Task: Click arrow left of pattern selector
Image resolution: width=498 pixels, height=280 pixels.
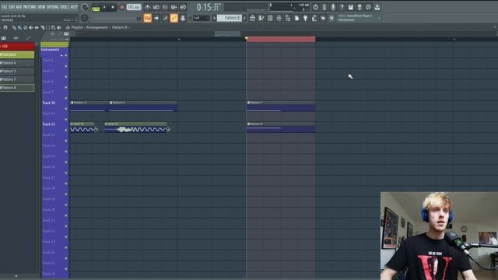Action: click(214, 18)
